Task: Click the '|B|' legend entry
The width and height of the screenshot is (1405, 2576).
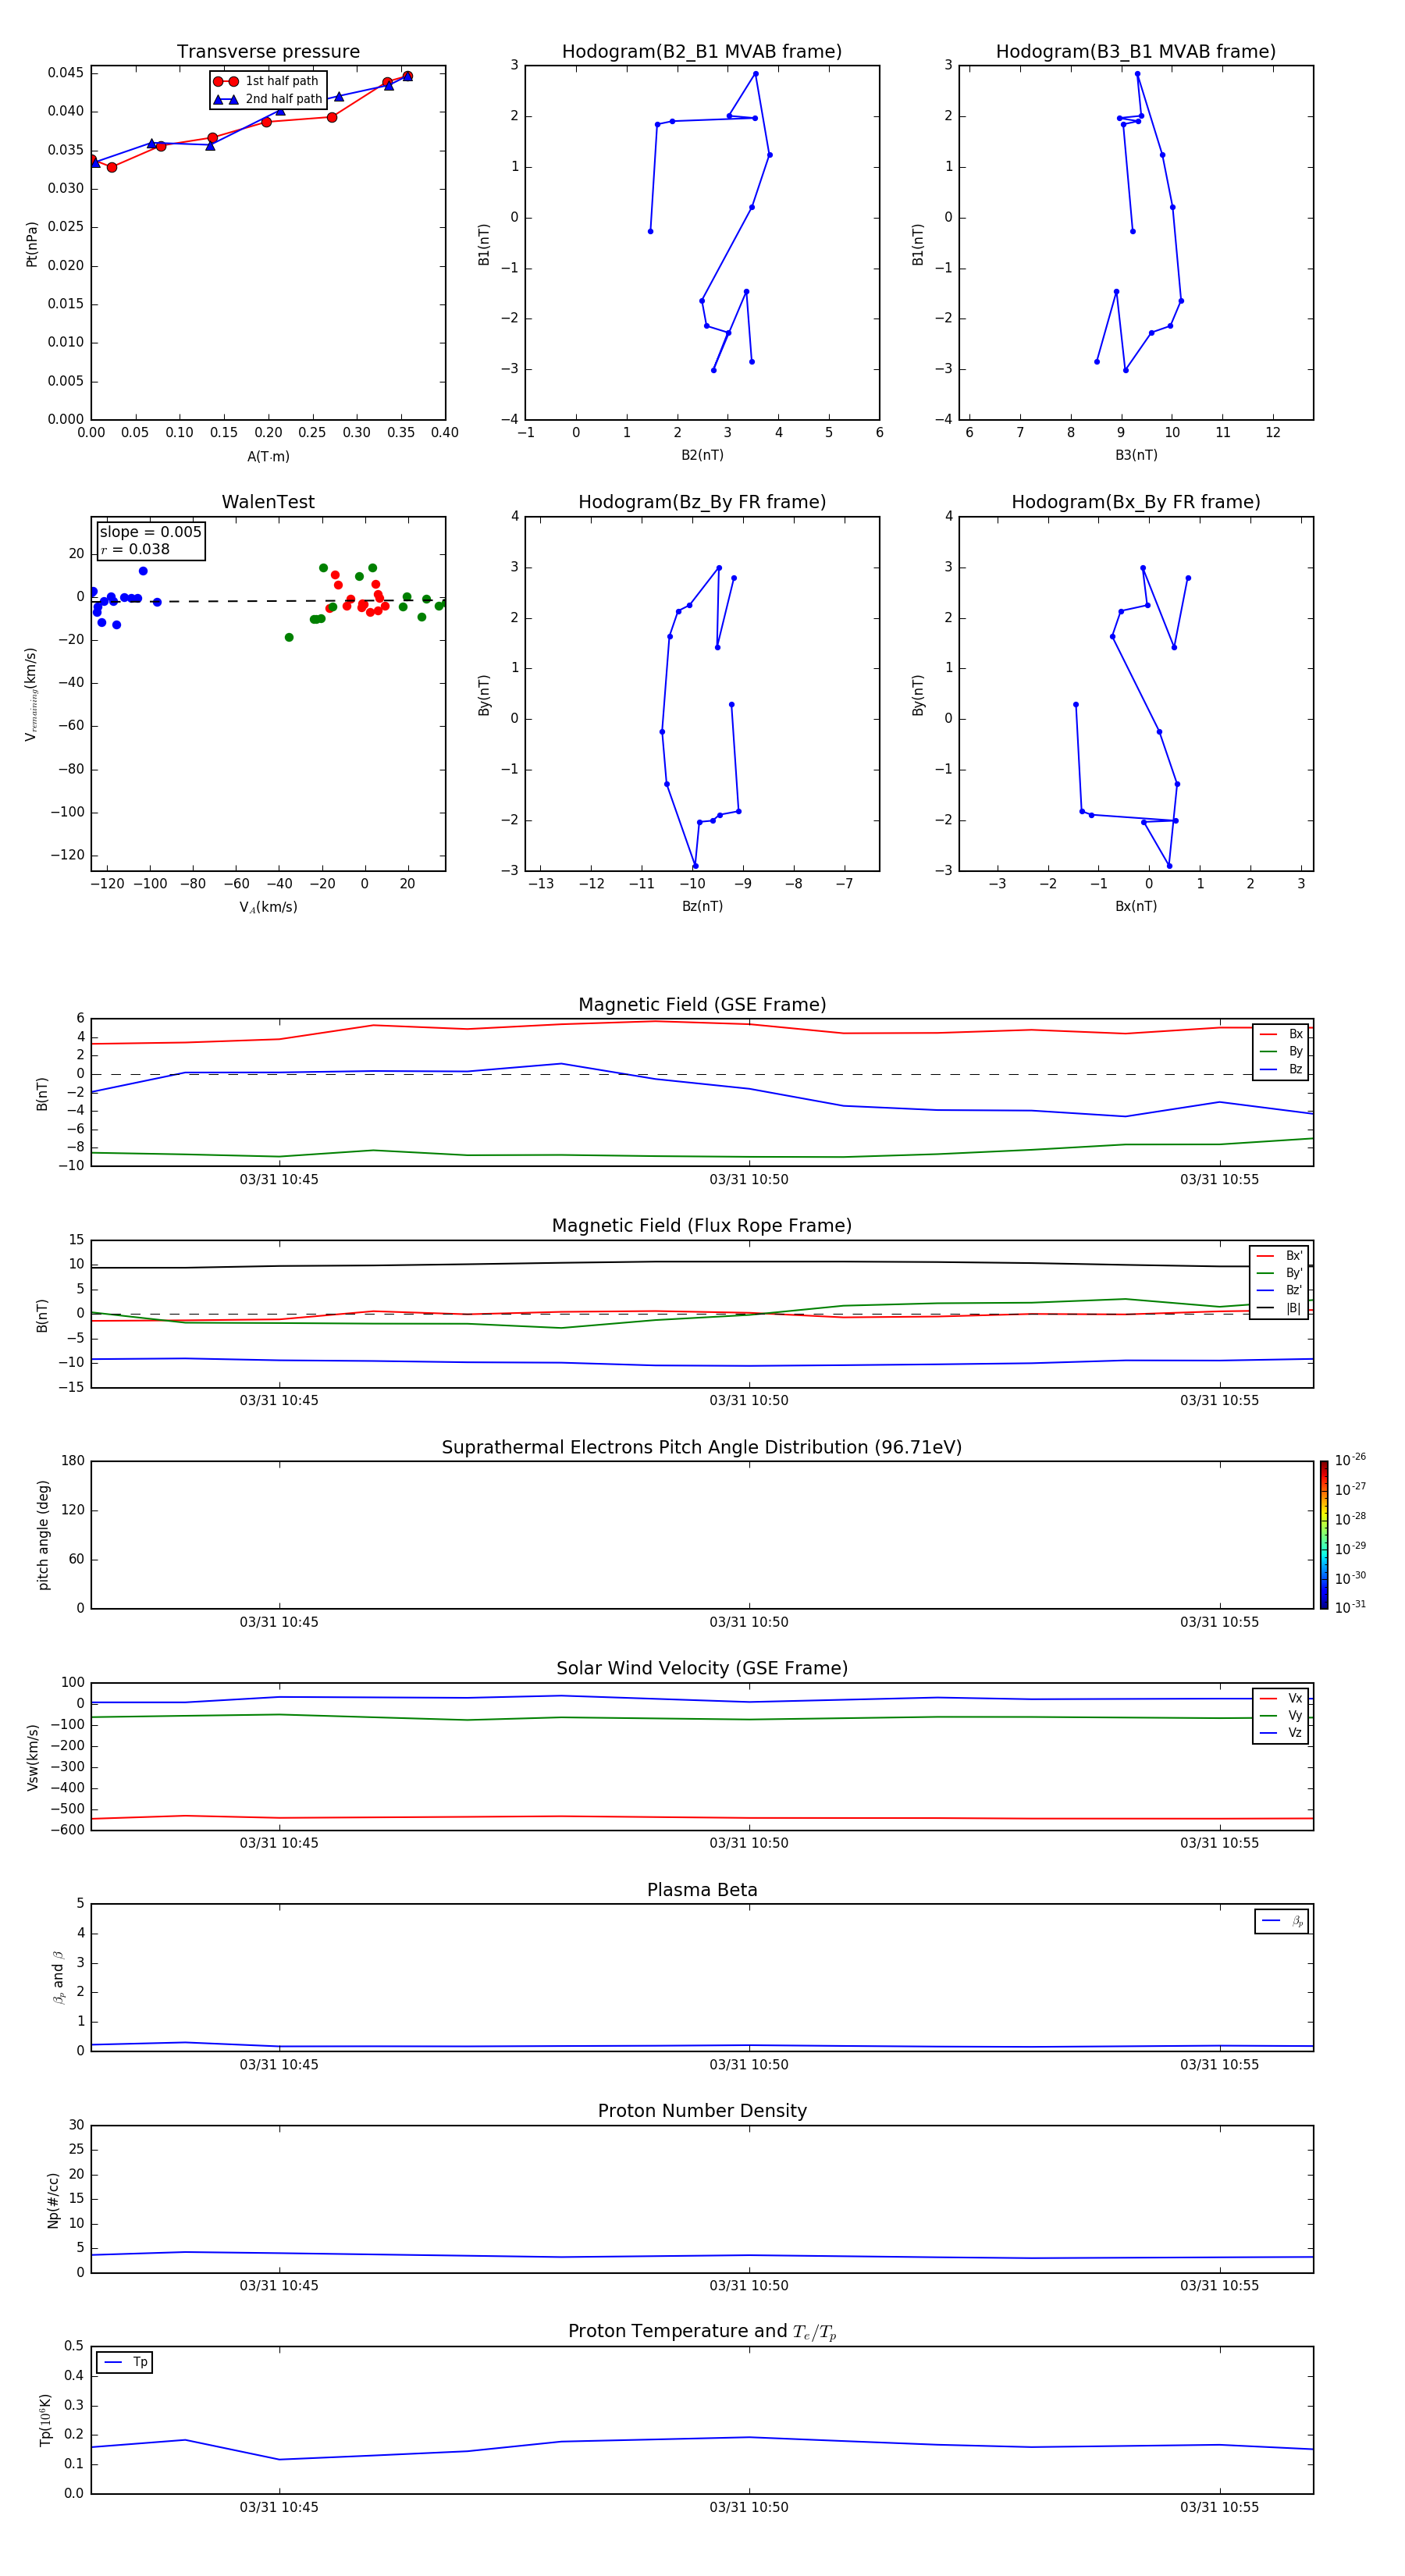Action: 1279,1308
